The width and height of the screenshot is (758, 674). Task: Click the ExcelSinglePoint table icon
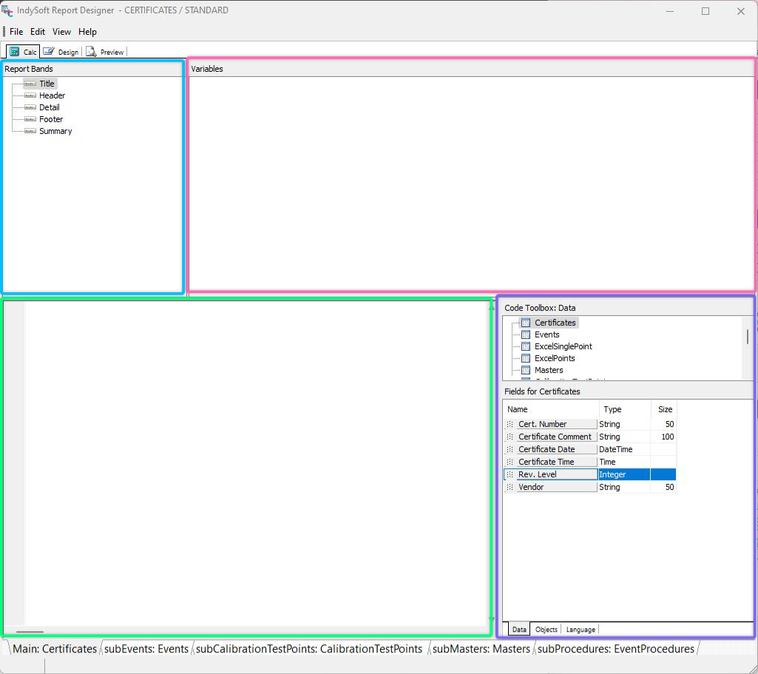pos(526,346)
